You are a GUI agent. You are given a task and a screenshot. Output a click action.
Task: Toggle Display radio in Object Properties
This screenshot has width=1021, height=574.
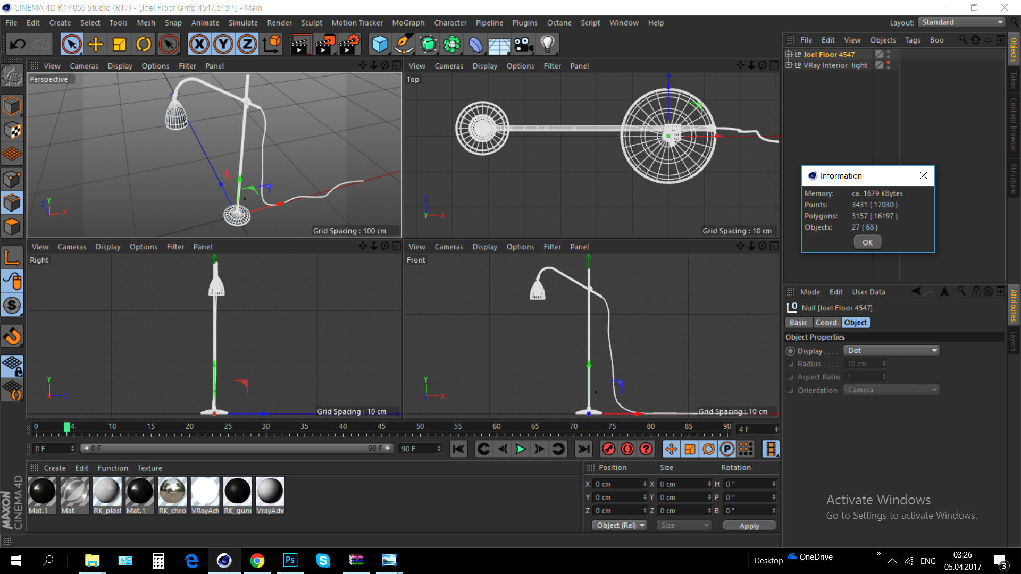coord(790,351)
